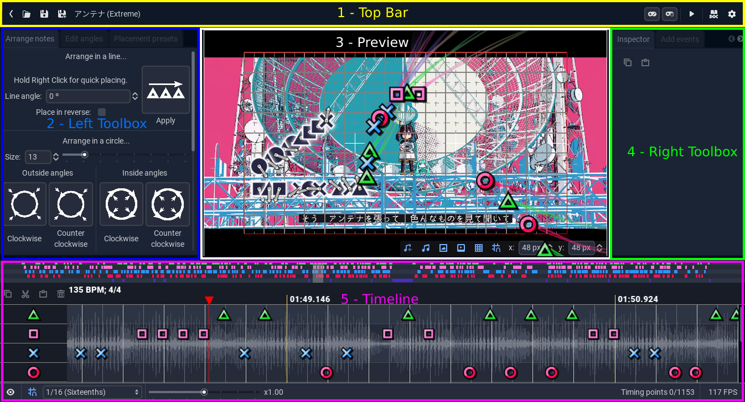Click the song minimap overview strip
The height and width of the screenshot is (402, 745).
click(372, 273)
